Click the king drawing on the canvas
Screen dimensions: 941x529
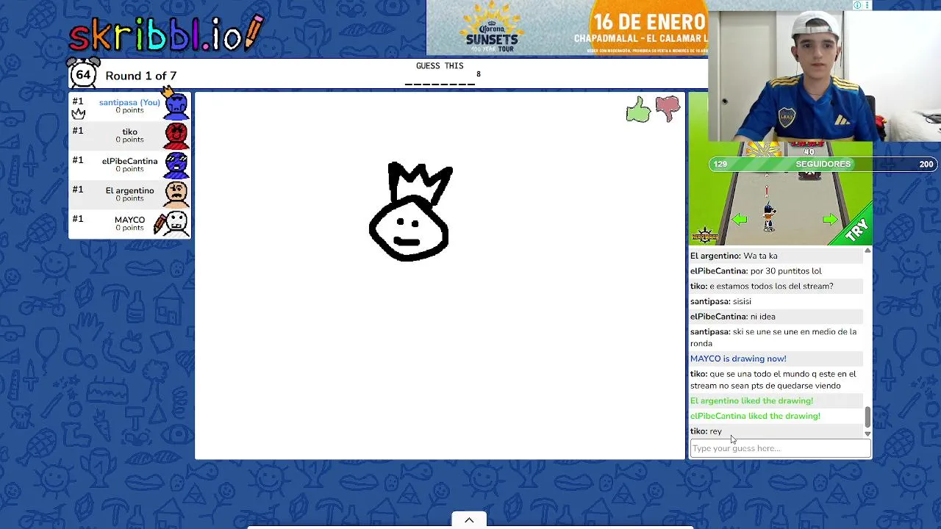pos(410,212)
